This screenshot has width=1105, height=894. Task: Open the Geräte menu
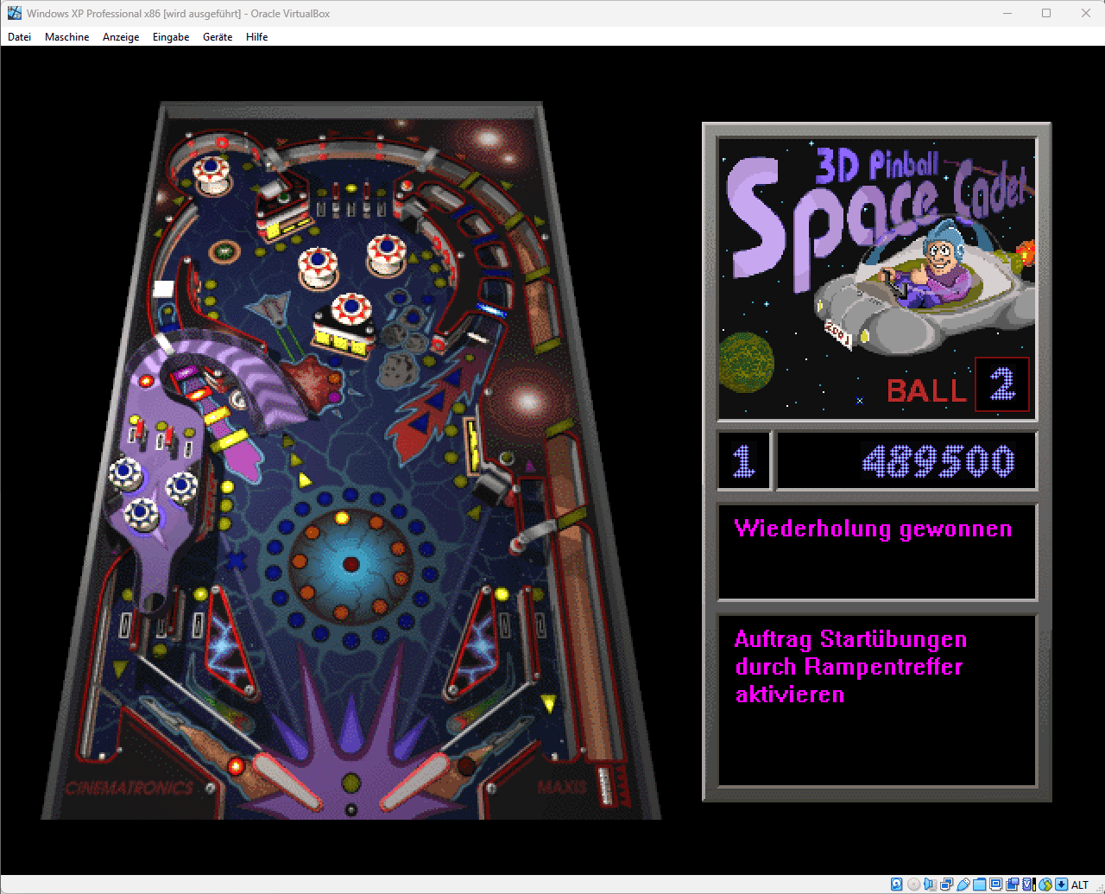coord(218,37)
